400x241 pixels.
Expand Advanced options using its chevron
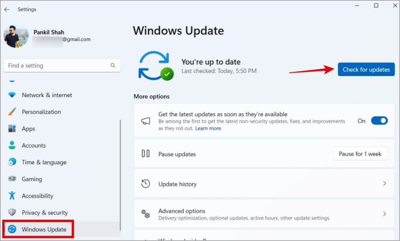point(384,214)
